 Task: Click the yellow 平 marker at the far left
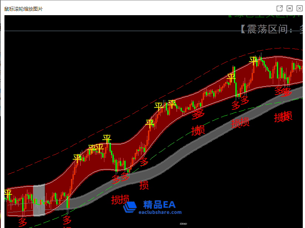point(8,193)
